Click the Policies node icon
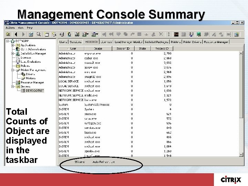 pyautogui.click(x=18, y=66)
